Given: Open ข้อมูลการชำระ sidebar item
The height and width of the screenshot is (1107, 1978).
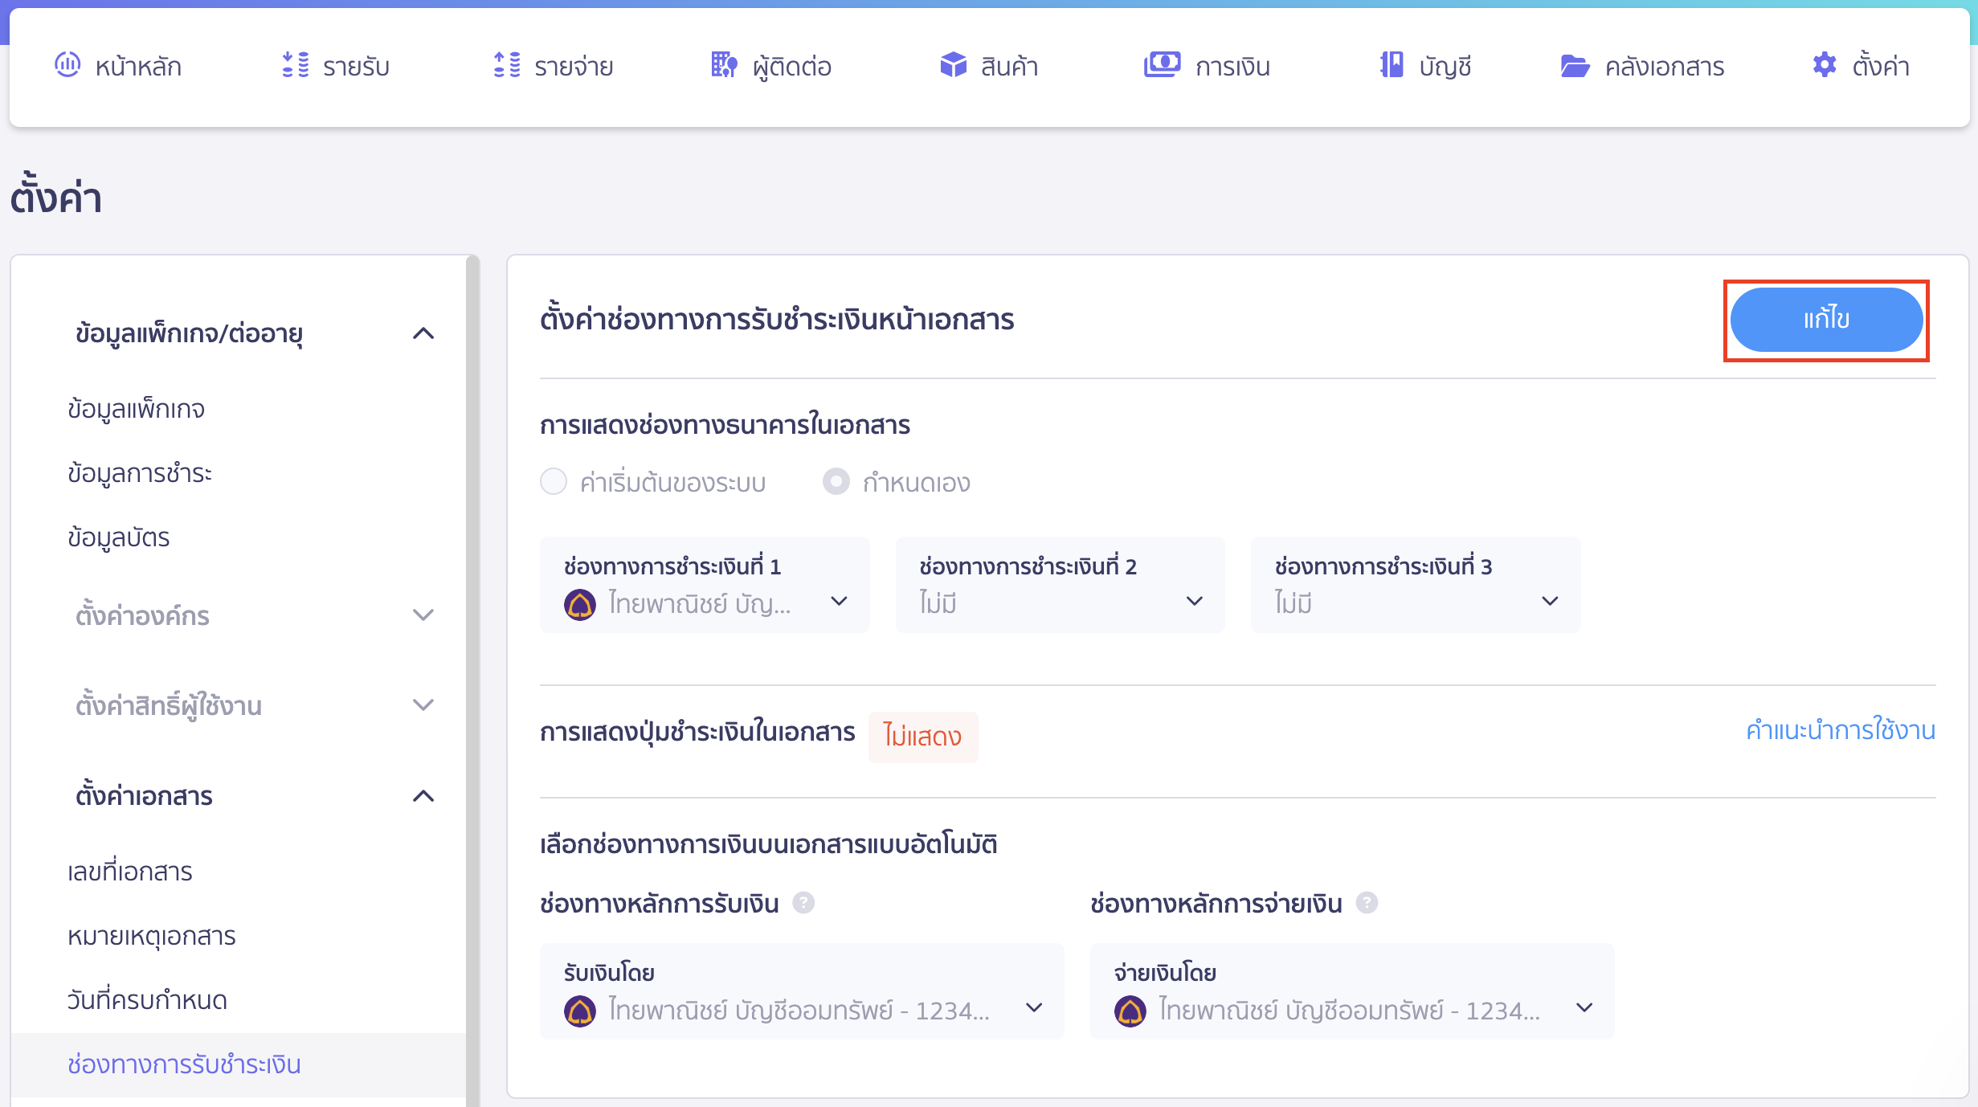Looking at the screenshot, I should point(140,473).
